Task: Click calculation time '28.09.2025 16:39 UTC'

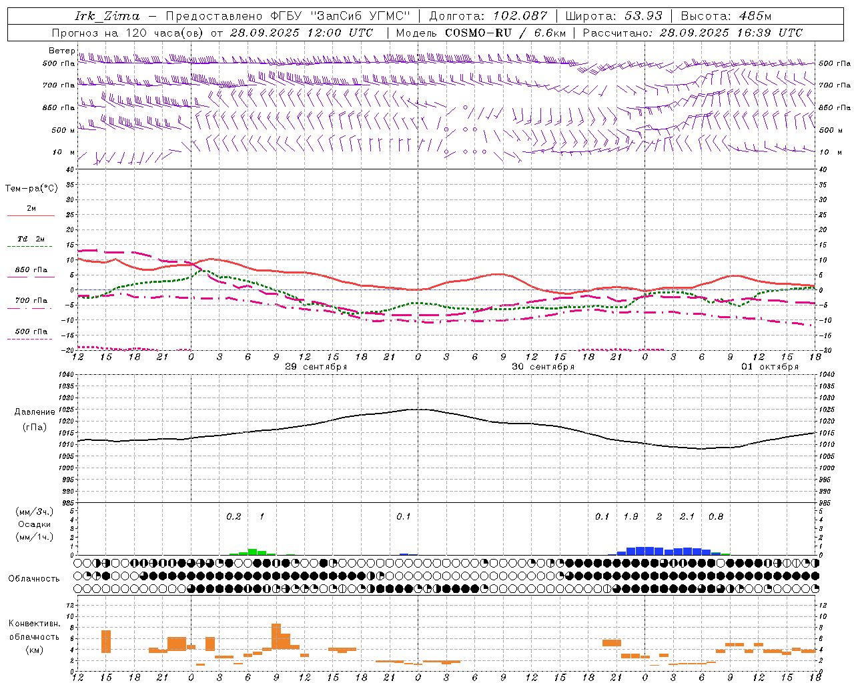Action: (731, 33)
